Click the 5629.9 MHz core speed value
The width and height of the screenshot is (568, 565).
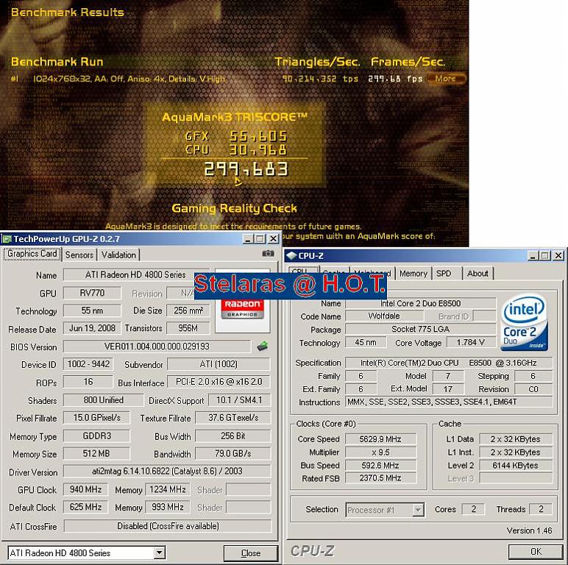pyautogui.click(x=380, y=439)
